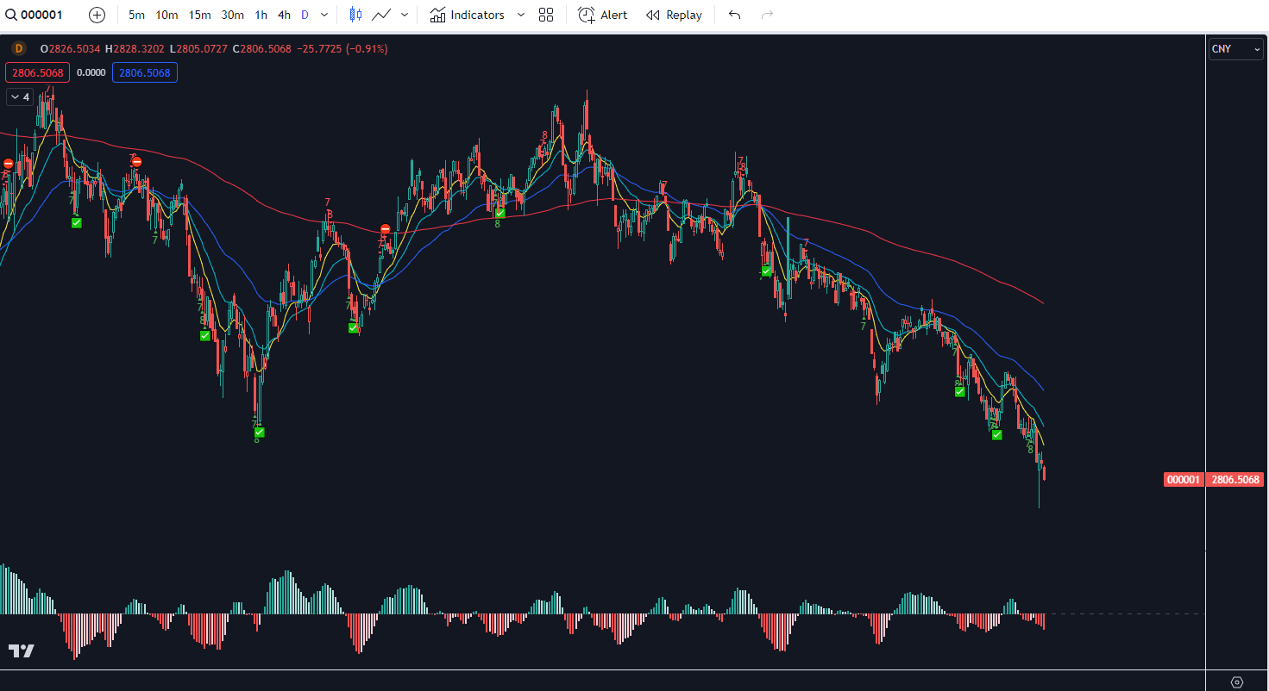1269x691 pixels.
Task: Click the blue 2806.5068 legend value box
Action: click(x=145, y=72)
